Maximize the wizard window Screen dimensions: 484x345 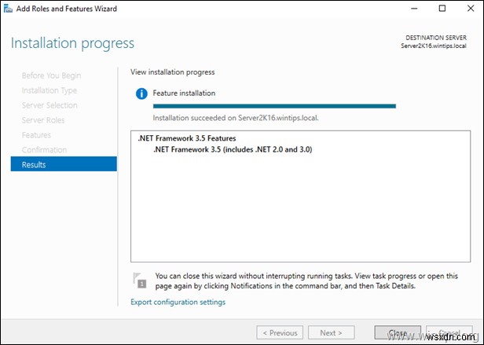(442, 9)
